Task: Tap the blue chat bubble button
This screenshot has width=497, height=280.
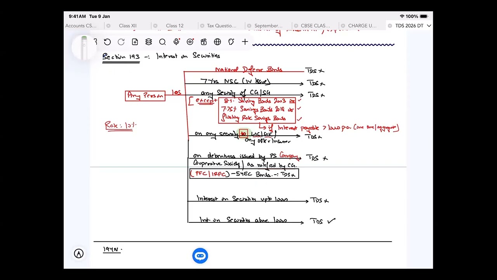Action: click(200, 255)
